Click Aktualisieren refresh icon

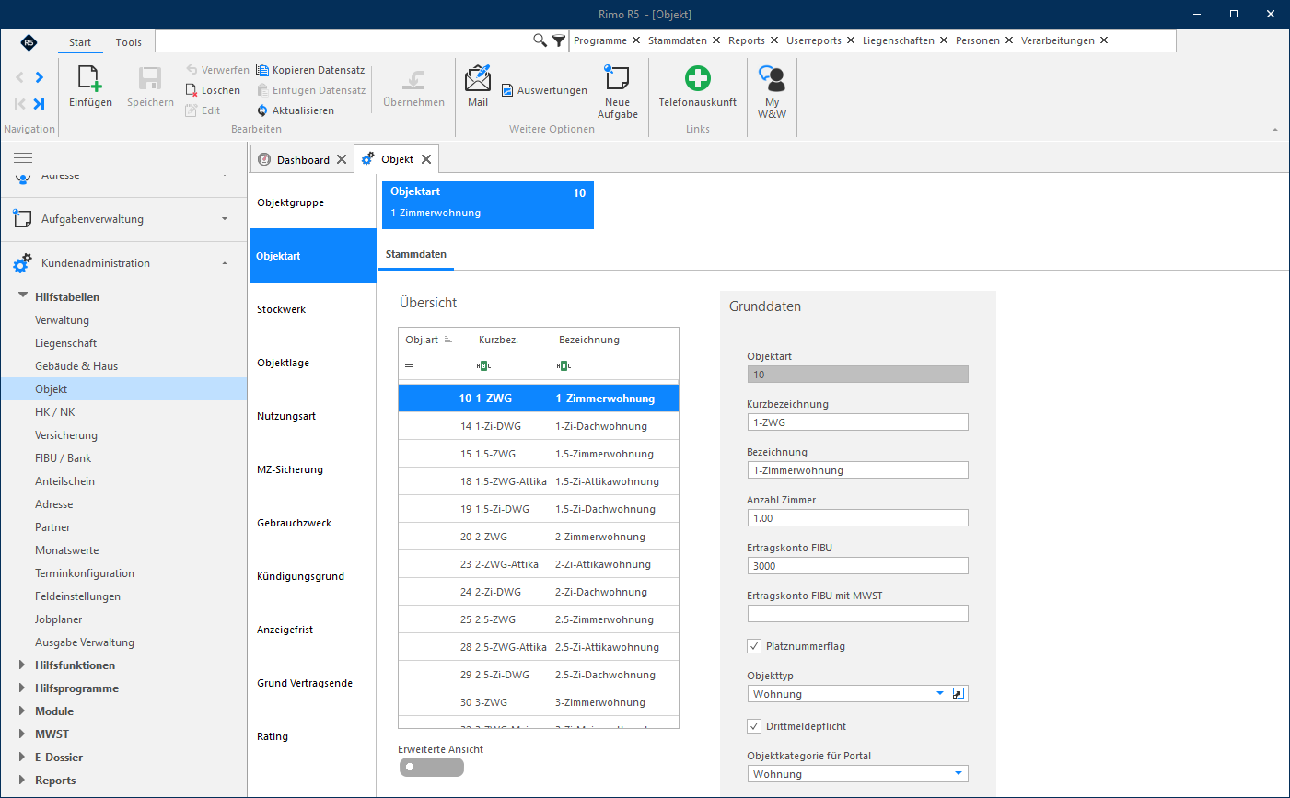(x=261, y=110)
